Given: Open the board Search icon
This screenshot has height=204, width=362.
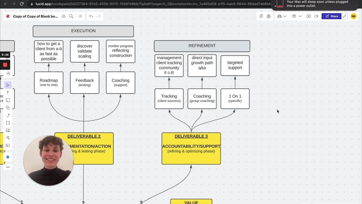Looking at the screenshot, I should [71, 16].
